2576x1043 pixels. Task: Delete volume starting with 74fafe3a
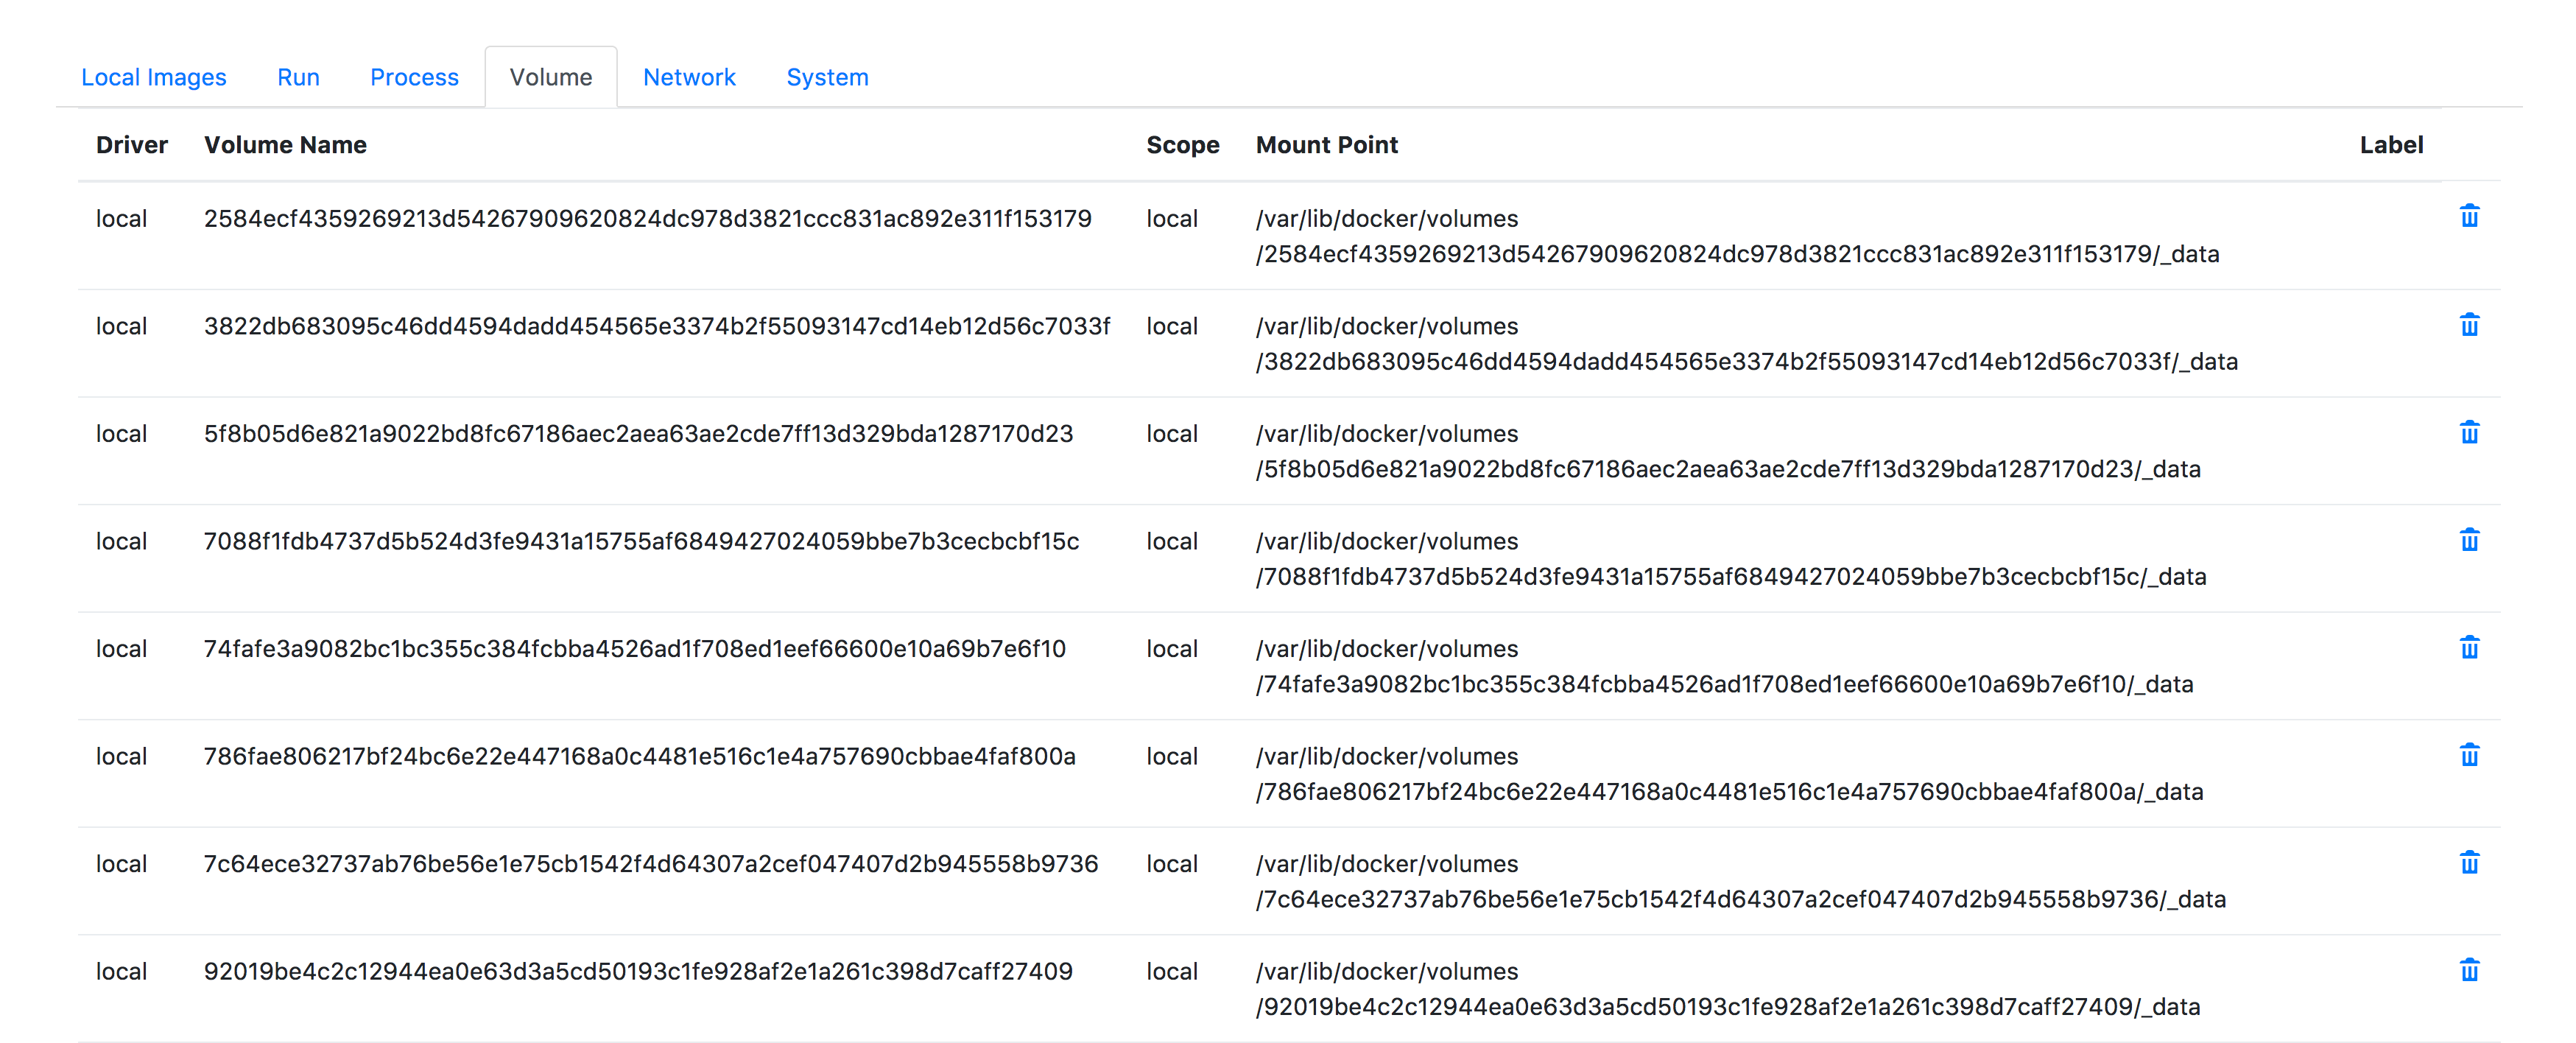coord(2468,647)
